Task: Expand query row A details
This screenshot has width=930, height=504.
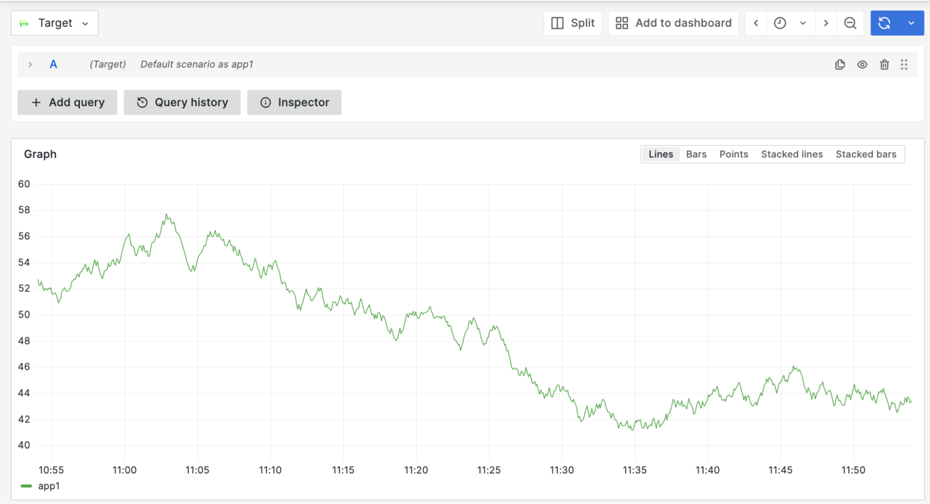Action: point(30,64)
